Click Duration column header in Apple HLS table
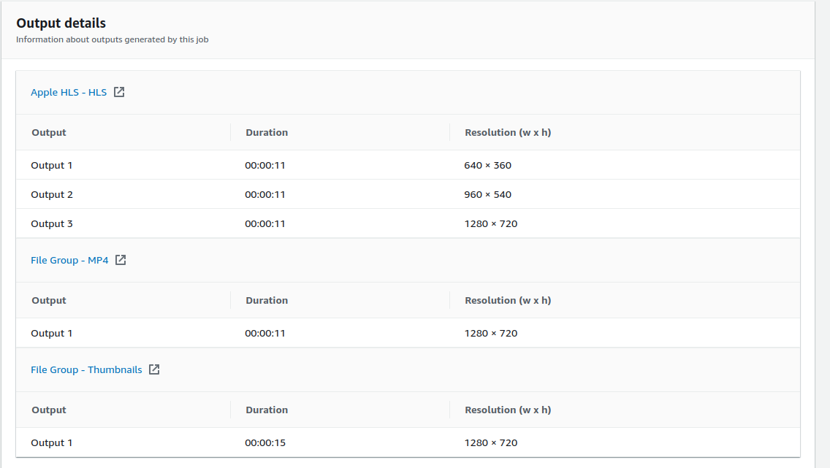 click(267, 132)
